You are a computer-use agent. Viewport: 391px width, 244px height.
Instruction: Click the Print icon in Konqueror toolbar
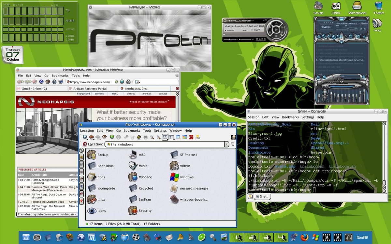pyautogui.click(x=145, y=137)
